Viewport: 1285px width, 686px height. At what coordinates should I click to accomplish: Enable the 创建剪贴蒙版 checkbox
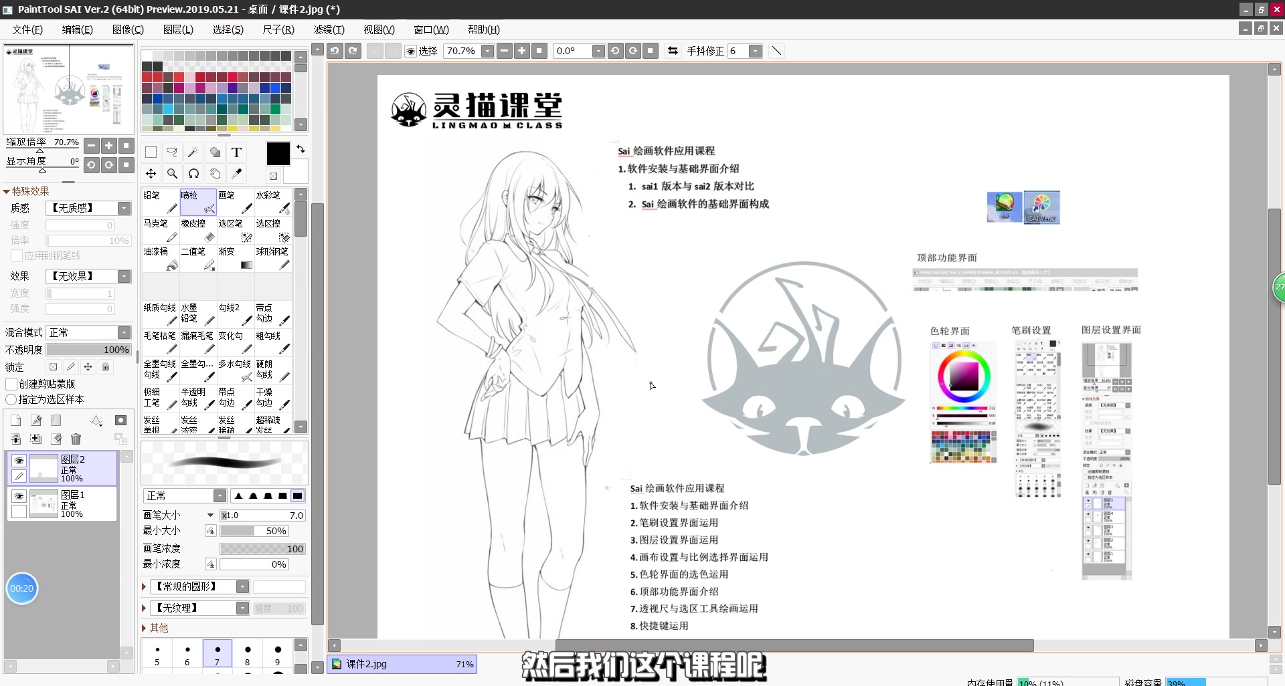pyautogui.click(x=11, y=384)
